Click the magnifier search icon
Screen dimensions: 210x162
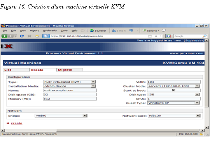pos(205,36)
